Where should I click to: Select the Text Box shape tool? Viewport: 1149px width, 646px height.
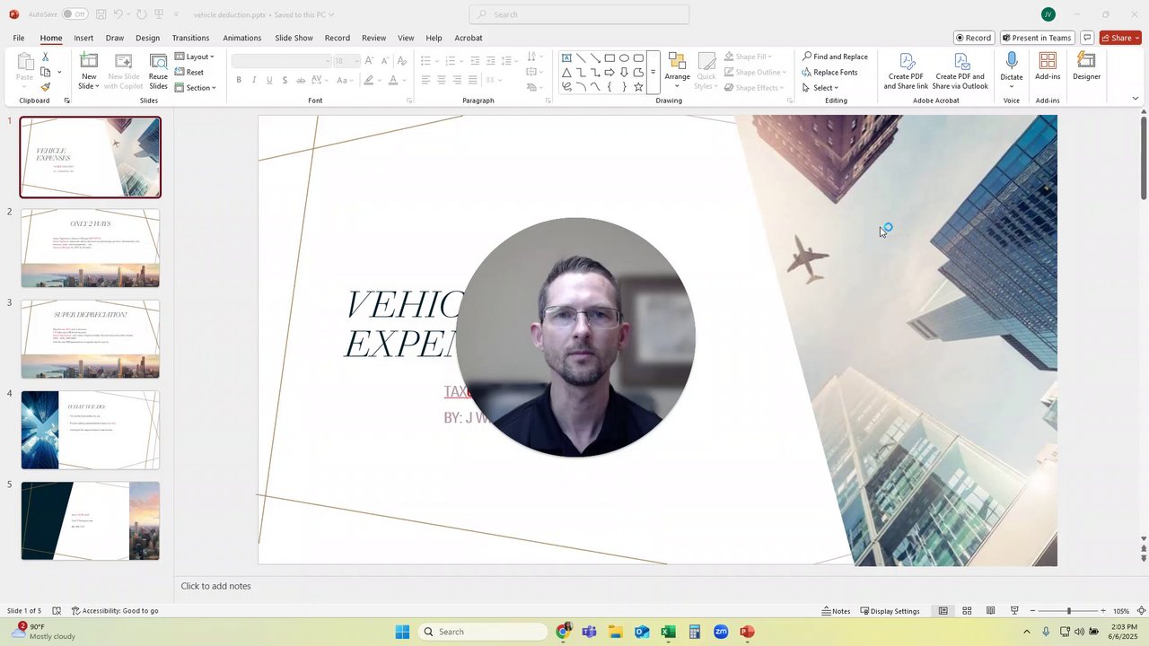(566, 58)
